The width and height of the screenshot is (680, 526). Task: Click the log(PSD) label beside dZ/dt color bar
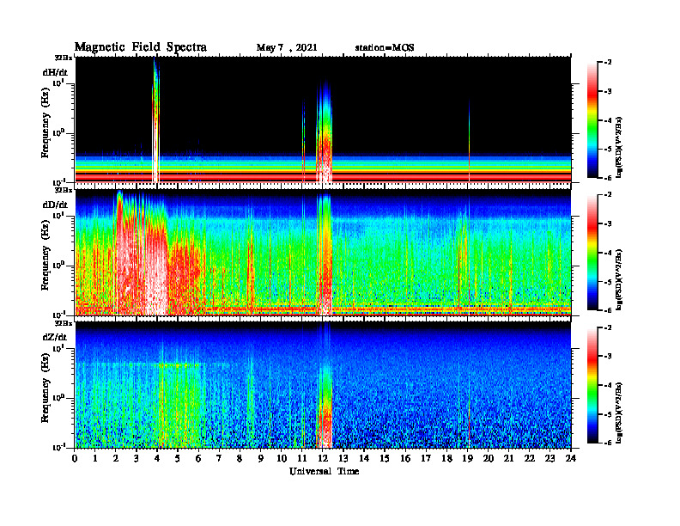pyautogui.click(x=619, y=413)
